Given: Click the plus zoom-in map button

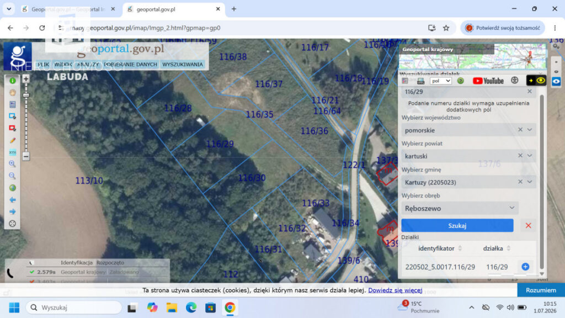Looking at the screenshot, I should [26, 78].
